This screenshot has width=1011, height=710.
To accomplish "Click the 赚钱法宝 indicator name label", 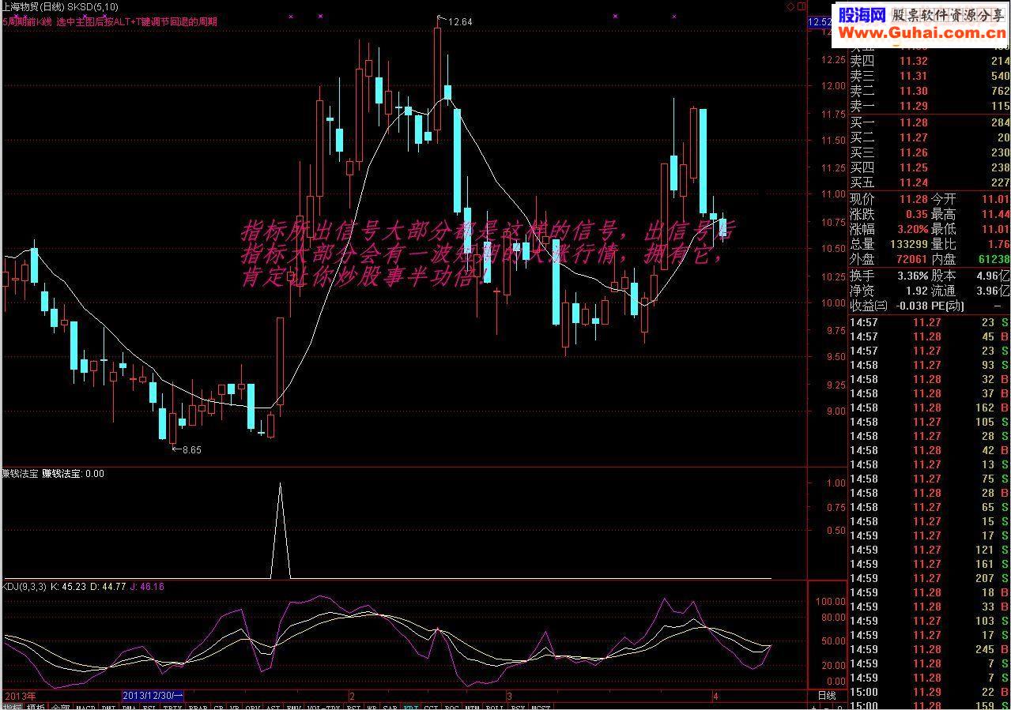I will [x=21, y=474].
